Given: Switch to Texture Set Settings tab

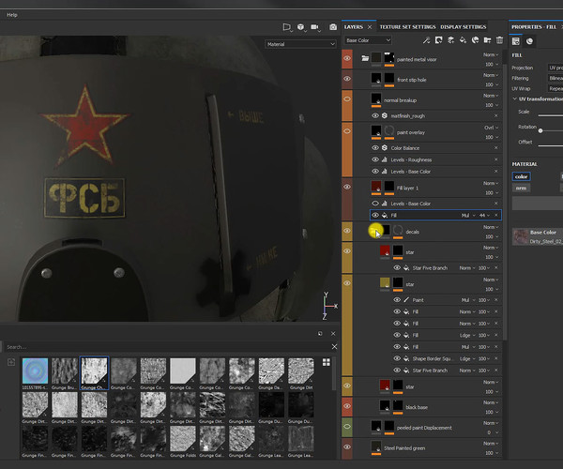Looking at the screenshot, I should (407, 27).
